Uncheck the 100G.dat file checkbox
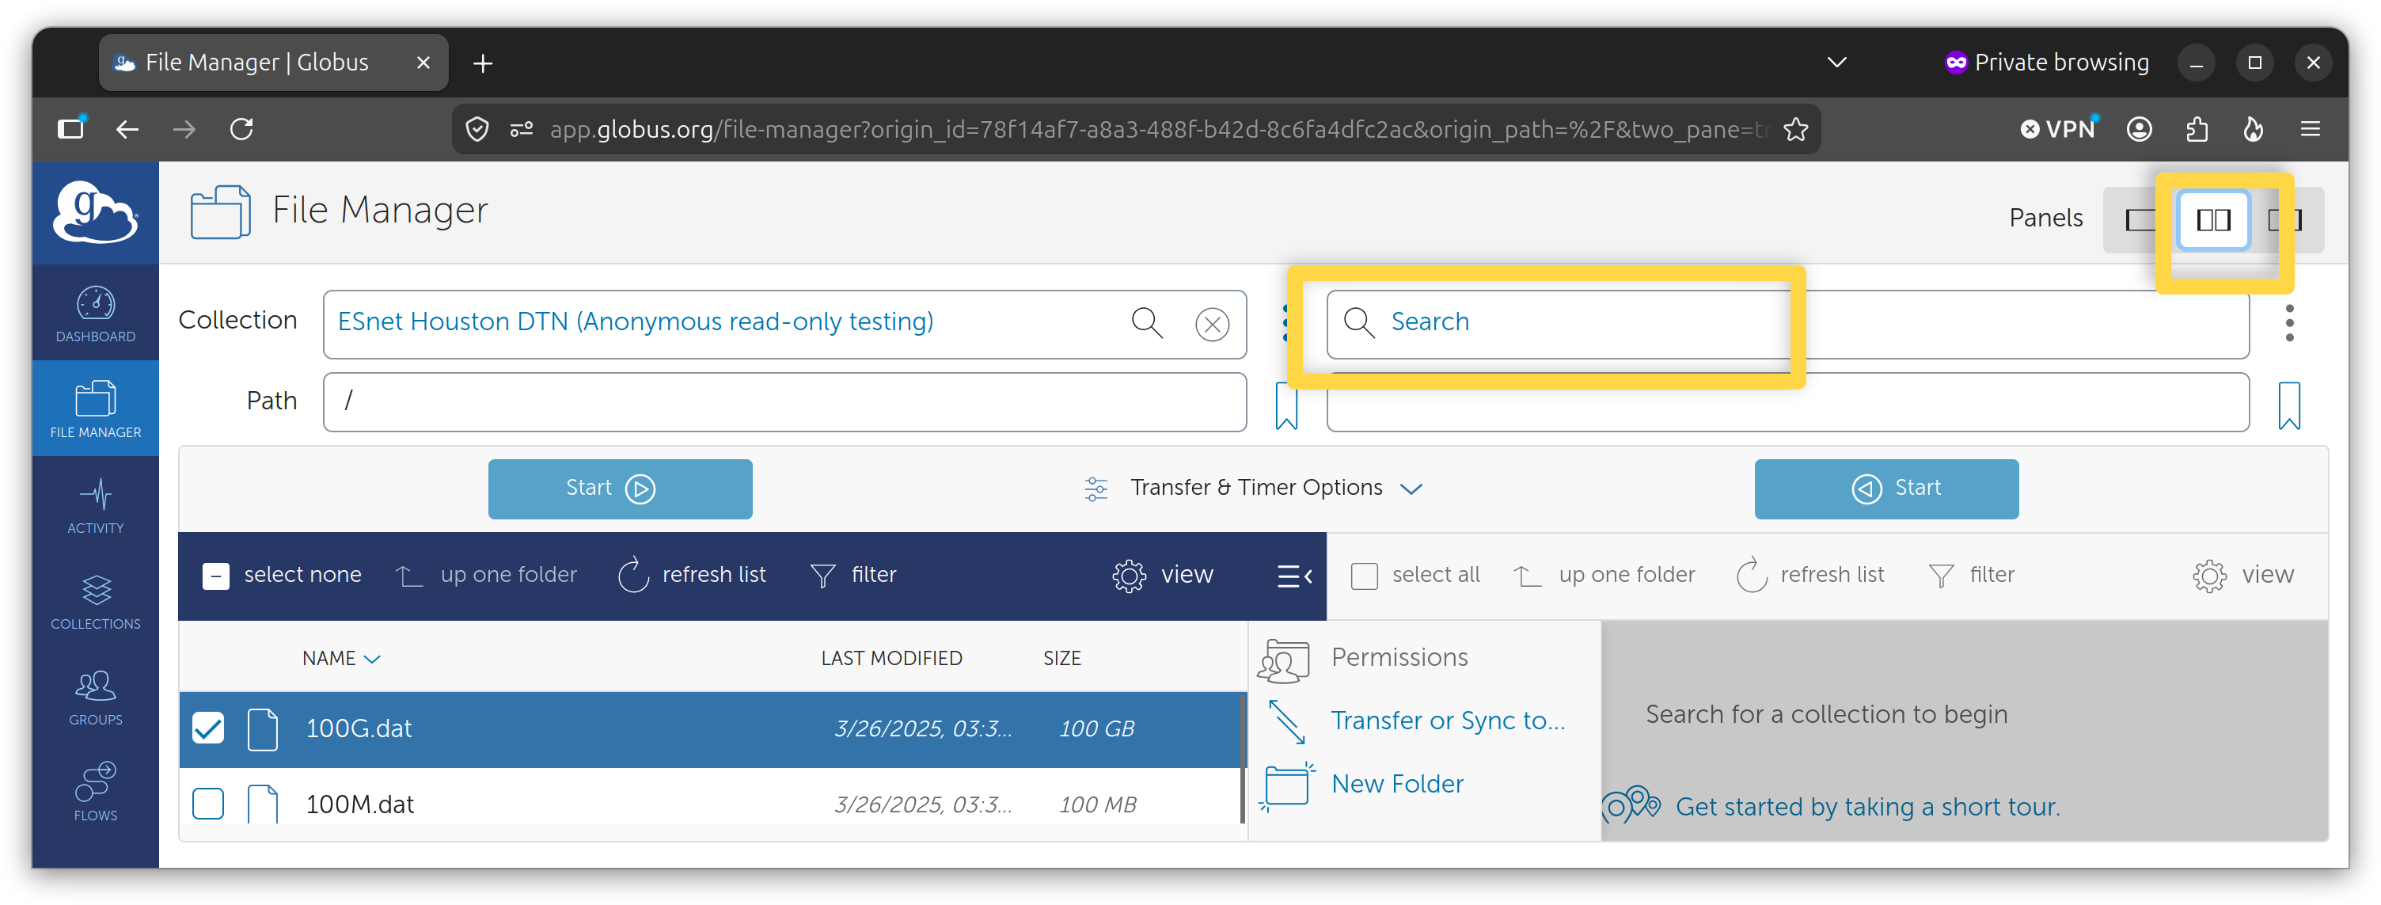 pyautogui.click(x=208, y=728)
